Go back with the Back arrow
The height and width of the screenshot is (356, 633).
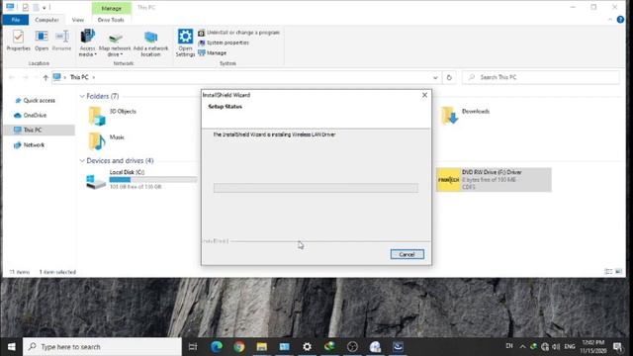pyautogui.click(x=12, y=77)
